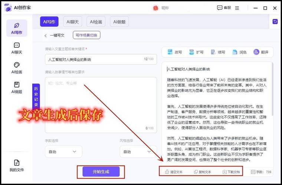Click the 字数 word count icon

click(x=253, y=172)
